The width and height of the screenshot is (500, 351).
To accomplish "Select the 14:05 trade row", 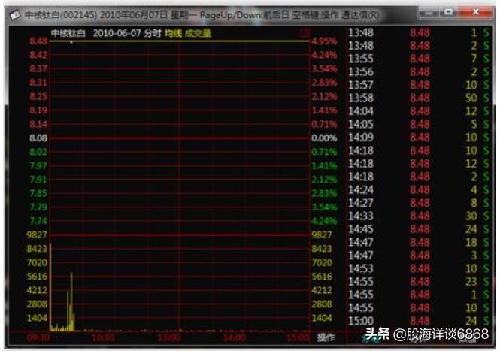I will (418, 124).
